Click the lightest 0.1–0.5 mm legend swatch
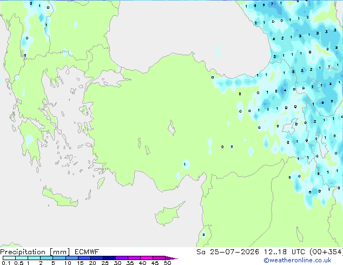This screenshot has height=265, width=343. click(9, 258)
